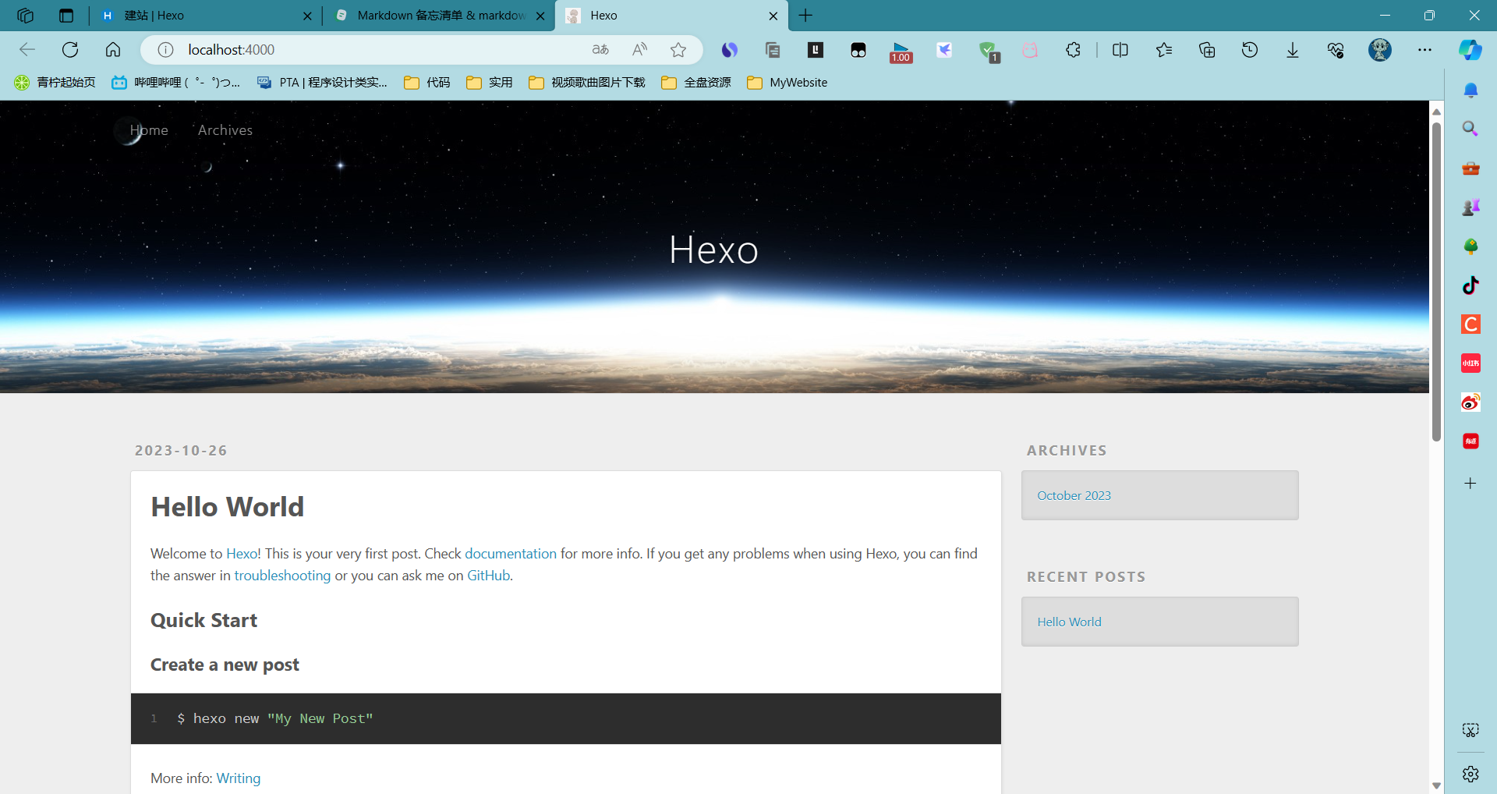
Task: Expand the MyWebsite bookmarks folder
Action: [787, 83]
